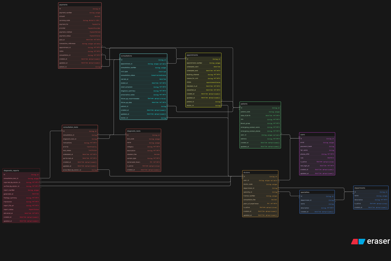This screenshot has height=261, width=391.
Task: Select doctor_id row in appointments table
Action: point(203,105)
